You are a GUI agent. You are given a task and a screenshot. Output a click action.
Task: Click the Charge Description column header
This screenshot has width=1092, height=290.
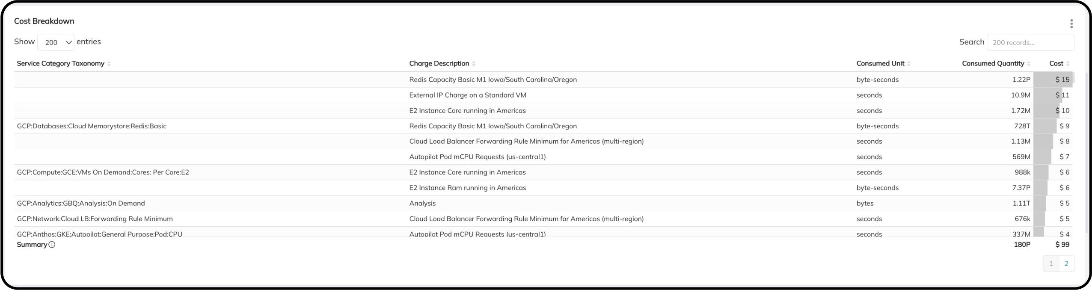tap(439, 63)
